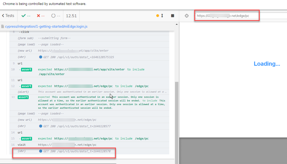The width and height of the screenshot is (287, 164).
Task: Select command 9 url row
Action: (89, 63)
